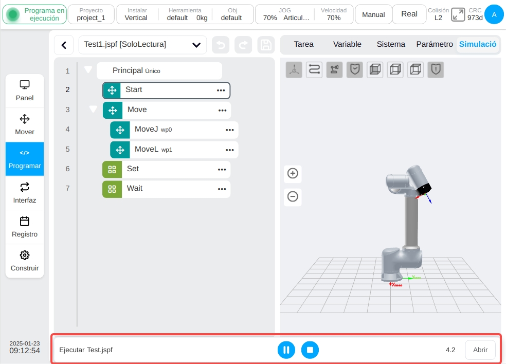The height and width of the screenshot is (364, 506).
Task: Select the MoveJ wp0 node
Action: (x=174, y=130)
